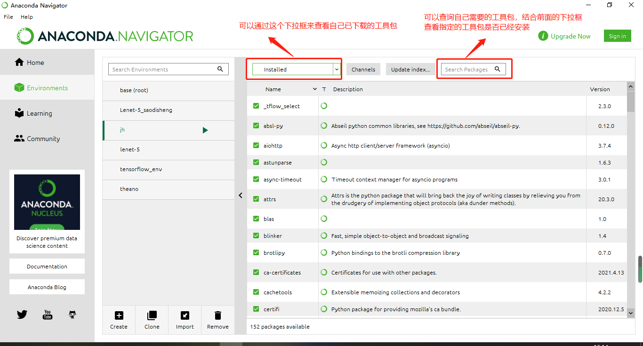Viewport: 643px width, 346px height.
Task: Open the GitHub icon link
Action: (x=72, y=315)
